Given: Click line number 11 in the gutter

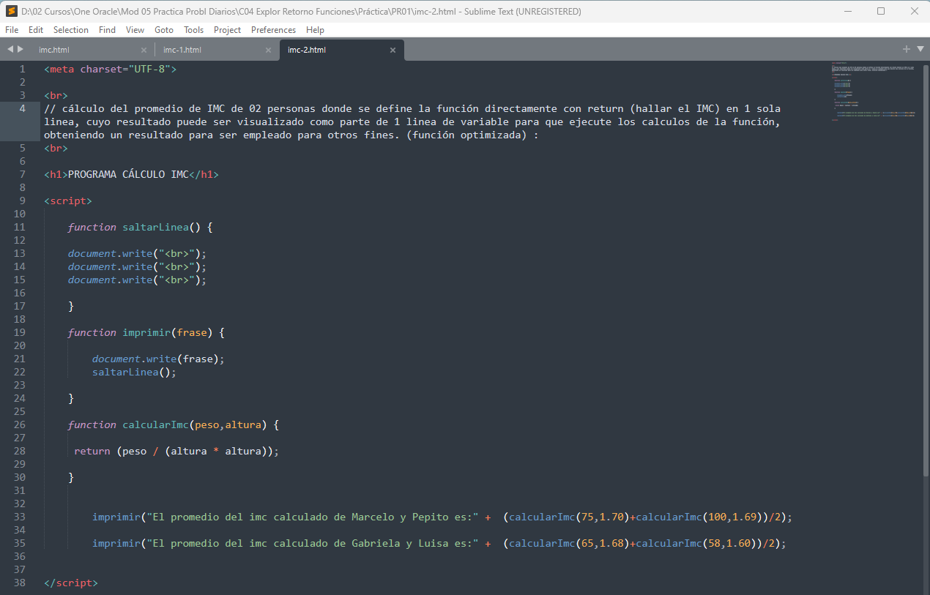Looking at the screenshot, I should [x=20, y=227].
